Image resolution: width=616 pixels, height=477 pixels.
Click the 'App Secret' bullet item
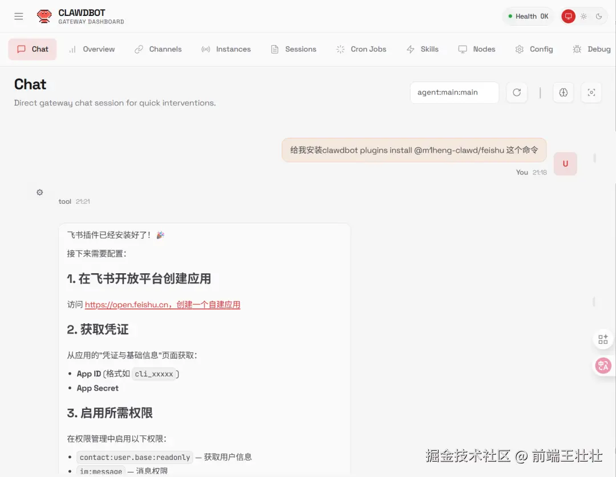(x=98, y=388)
